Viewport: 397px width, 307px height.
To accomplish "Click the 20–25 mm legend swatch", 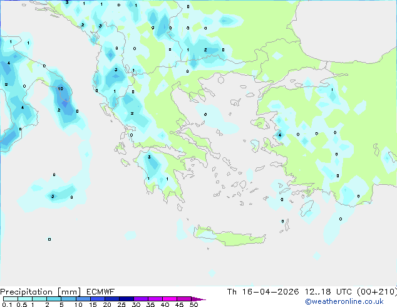I will (x=111, y=299).
